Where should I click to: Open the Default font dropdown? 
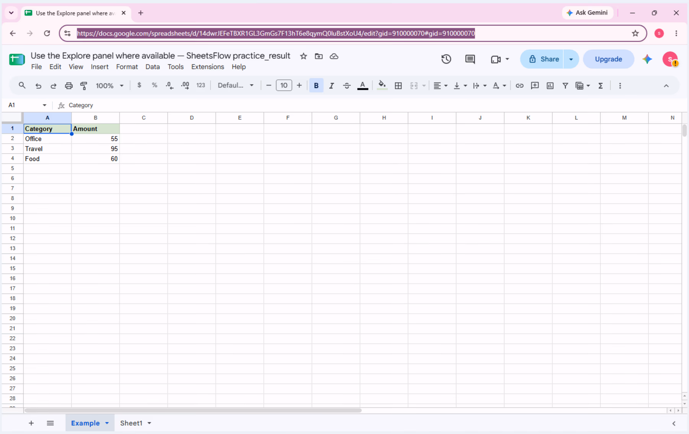point(235,85)
